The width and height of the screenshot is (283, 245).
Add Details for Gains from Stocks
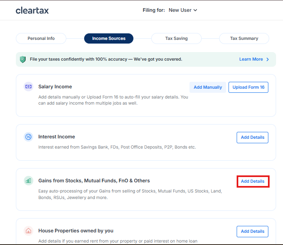pos(253,182)
